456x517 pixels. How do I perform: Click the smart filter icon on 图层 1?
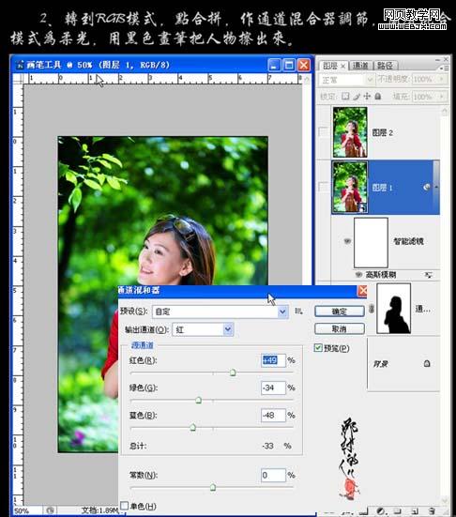[x=427, y=188]
